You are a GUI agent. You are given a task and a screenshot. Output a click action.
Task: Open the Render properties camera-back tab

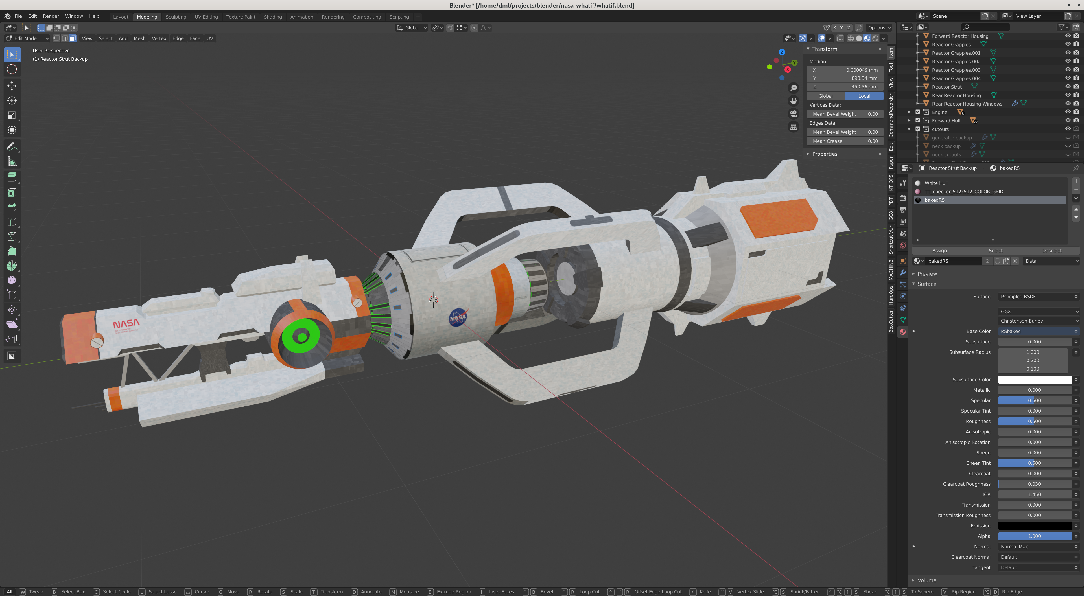pos(903,198)
